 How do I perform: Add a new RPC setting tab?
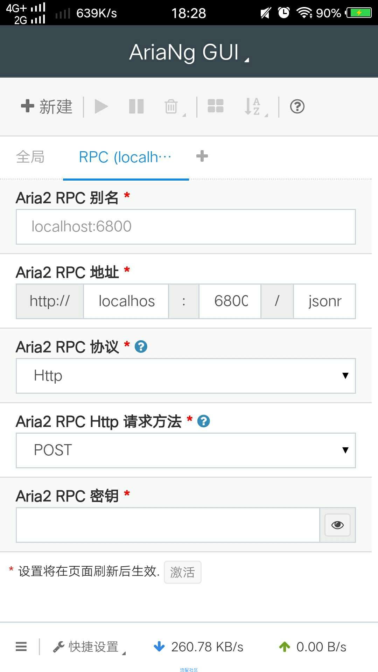202,156
